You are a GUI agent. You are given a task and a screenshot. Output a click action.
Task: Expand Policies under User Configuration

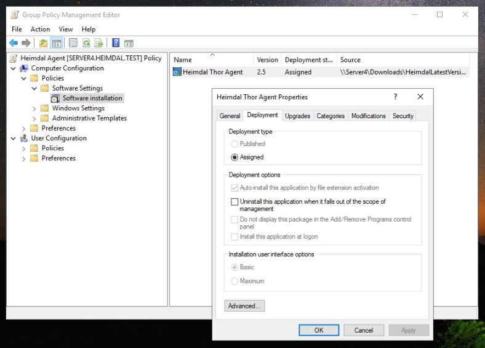click(x=24, y=148)
